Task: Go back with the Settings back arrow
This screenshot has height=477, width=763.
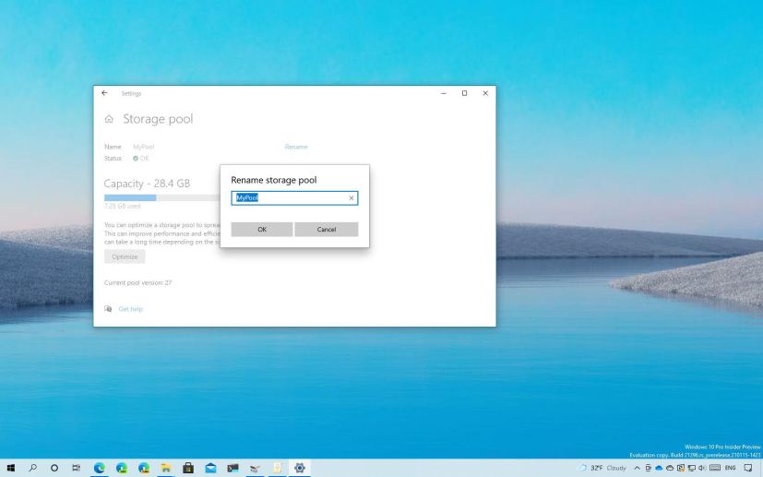Action: [x=104, y=93]
